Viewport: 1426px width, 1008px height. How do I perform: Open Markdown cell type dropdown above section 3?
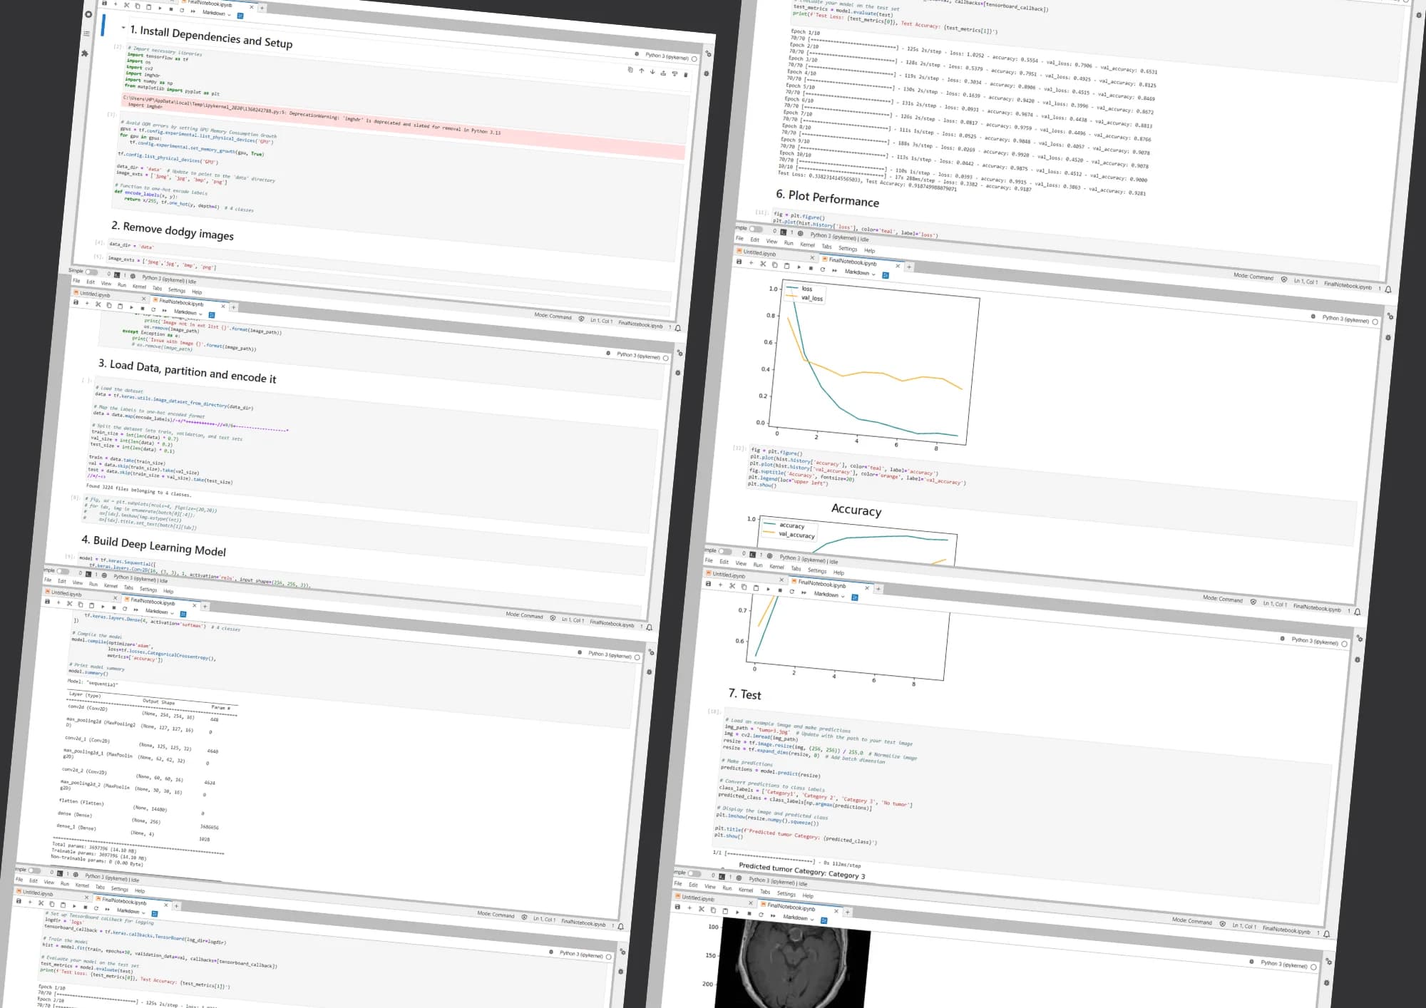point(188,312)
